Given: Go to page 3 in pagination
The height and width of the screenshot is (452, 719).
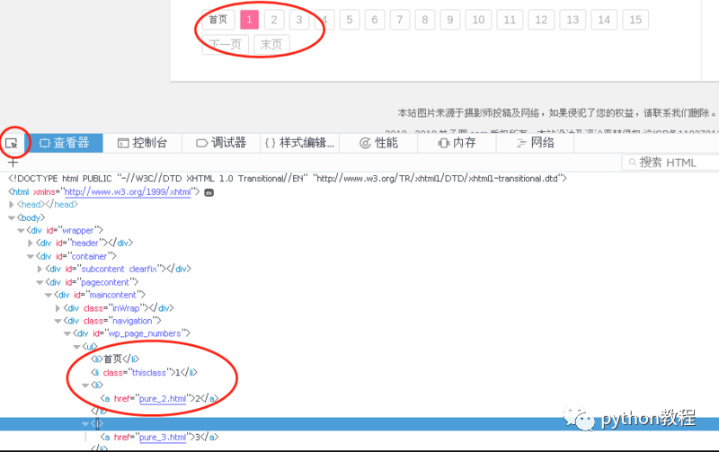Looking at the screenshot, I should click(299, 20).
